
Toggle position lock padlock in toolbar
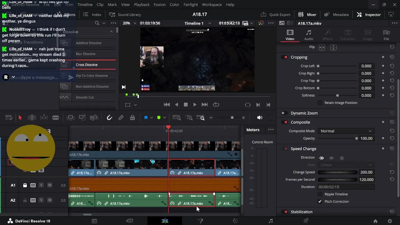[x=132, y=118]
